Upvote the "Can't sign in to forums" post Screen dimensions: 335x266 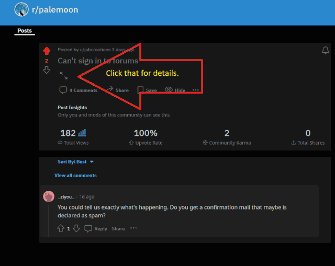47,51
